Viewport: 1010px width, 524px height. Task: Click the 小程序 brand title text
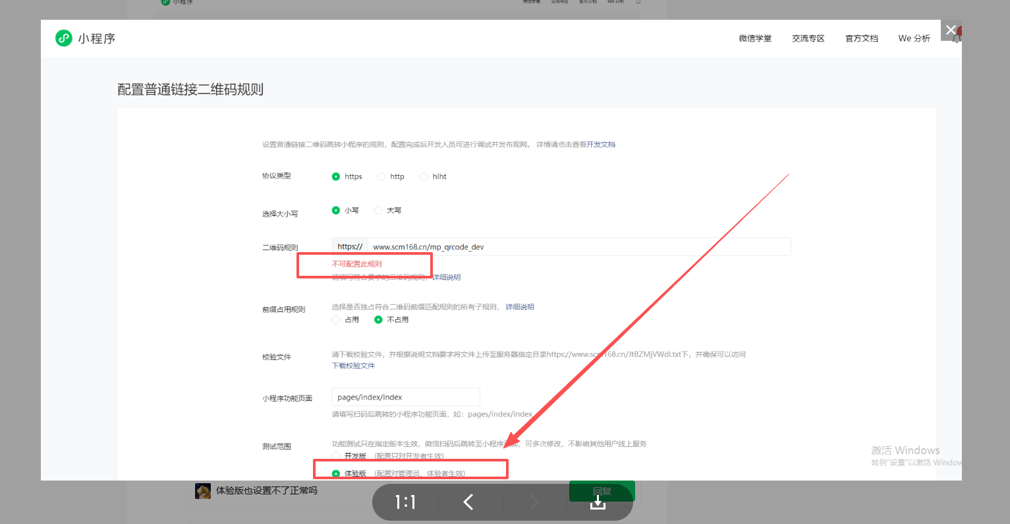[x=97, y=38]
